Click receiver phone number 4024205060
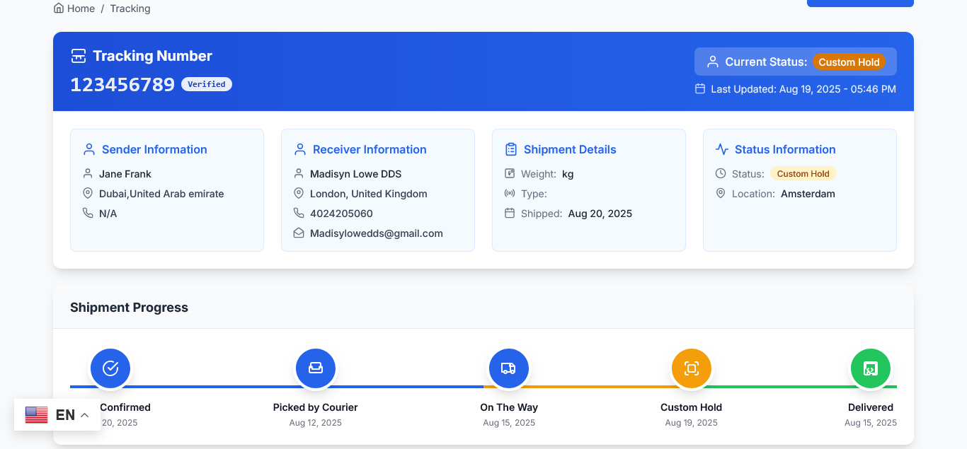967x449 pixels. coord(341,214)
